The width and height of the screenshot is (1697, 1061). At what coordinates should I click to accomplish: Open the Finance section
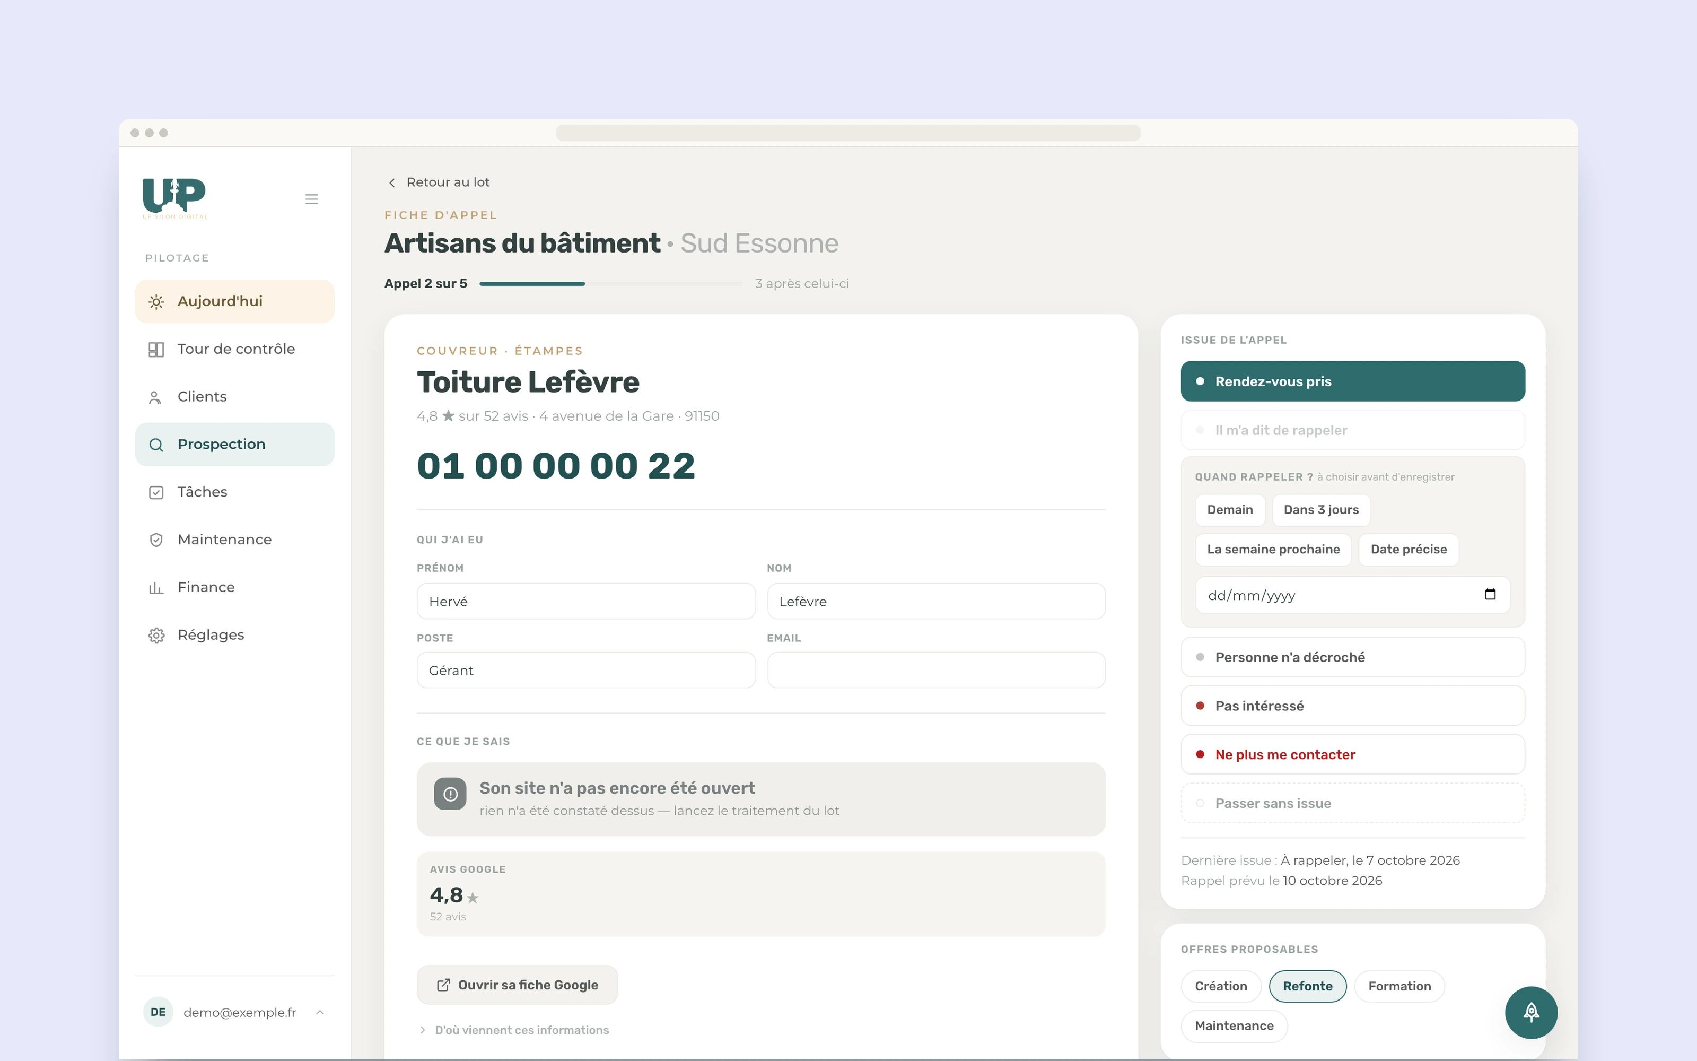click(234, 588)
